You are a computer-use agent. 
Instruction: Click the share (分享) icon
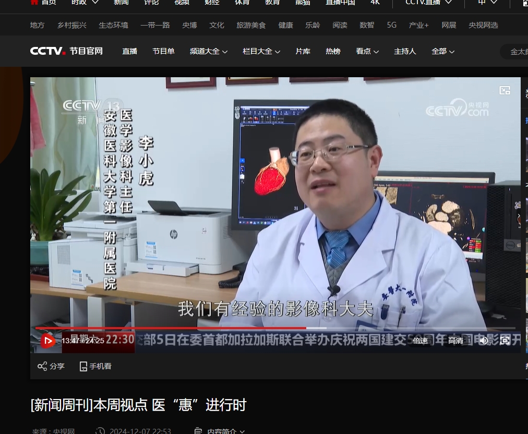[42, 366]
